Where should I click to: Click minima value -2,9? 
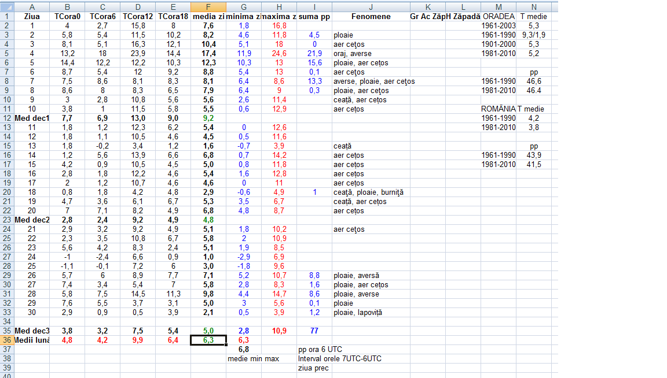coord(244,257)
